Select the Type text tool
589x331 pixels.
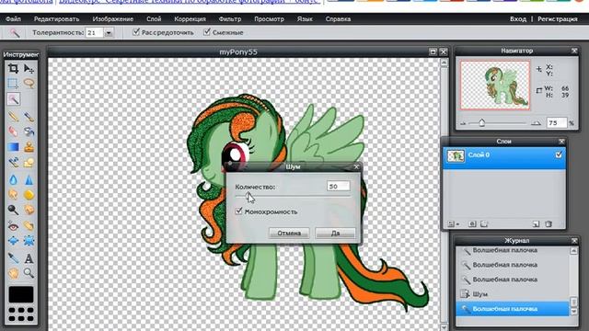(29, 258)
